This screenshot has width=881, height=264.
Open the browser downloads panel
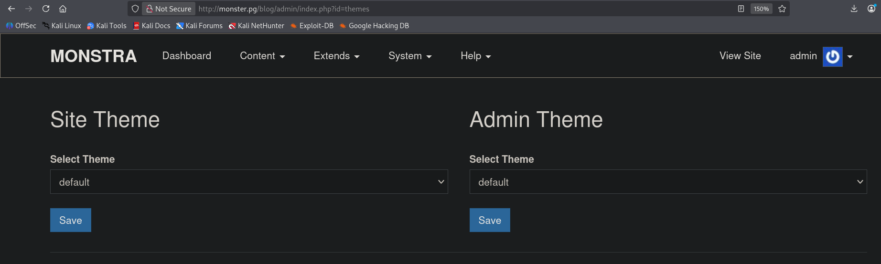pyautogui.click(x=854, y=9)
